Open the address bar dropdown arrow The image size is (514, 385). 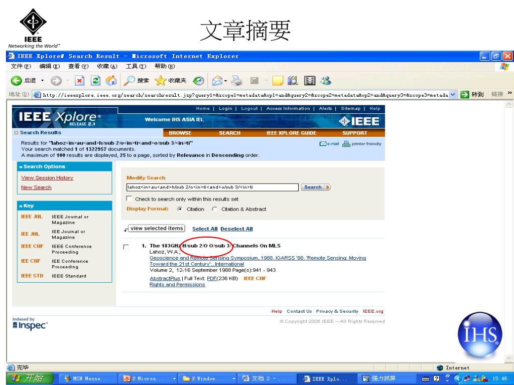coord(452,95)
